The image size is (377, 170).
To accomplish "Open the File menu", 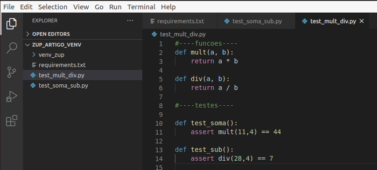I will pos(9,7).
